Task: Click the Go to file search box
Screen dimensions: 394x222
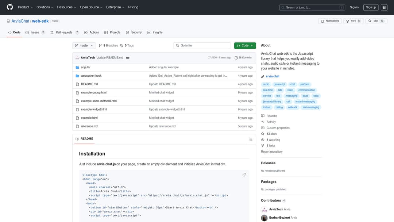Action: tap(202, 46)
